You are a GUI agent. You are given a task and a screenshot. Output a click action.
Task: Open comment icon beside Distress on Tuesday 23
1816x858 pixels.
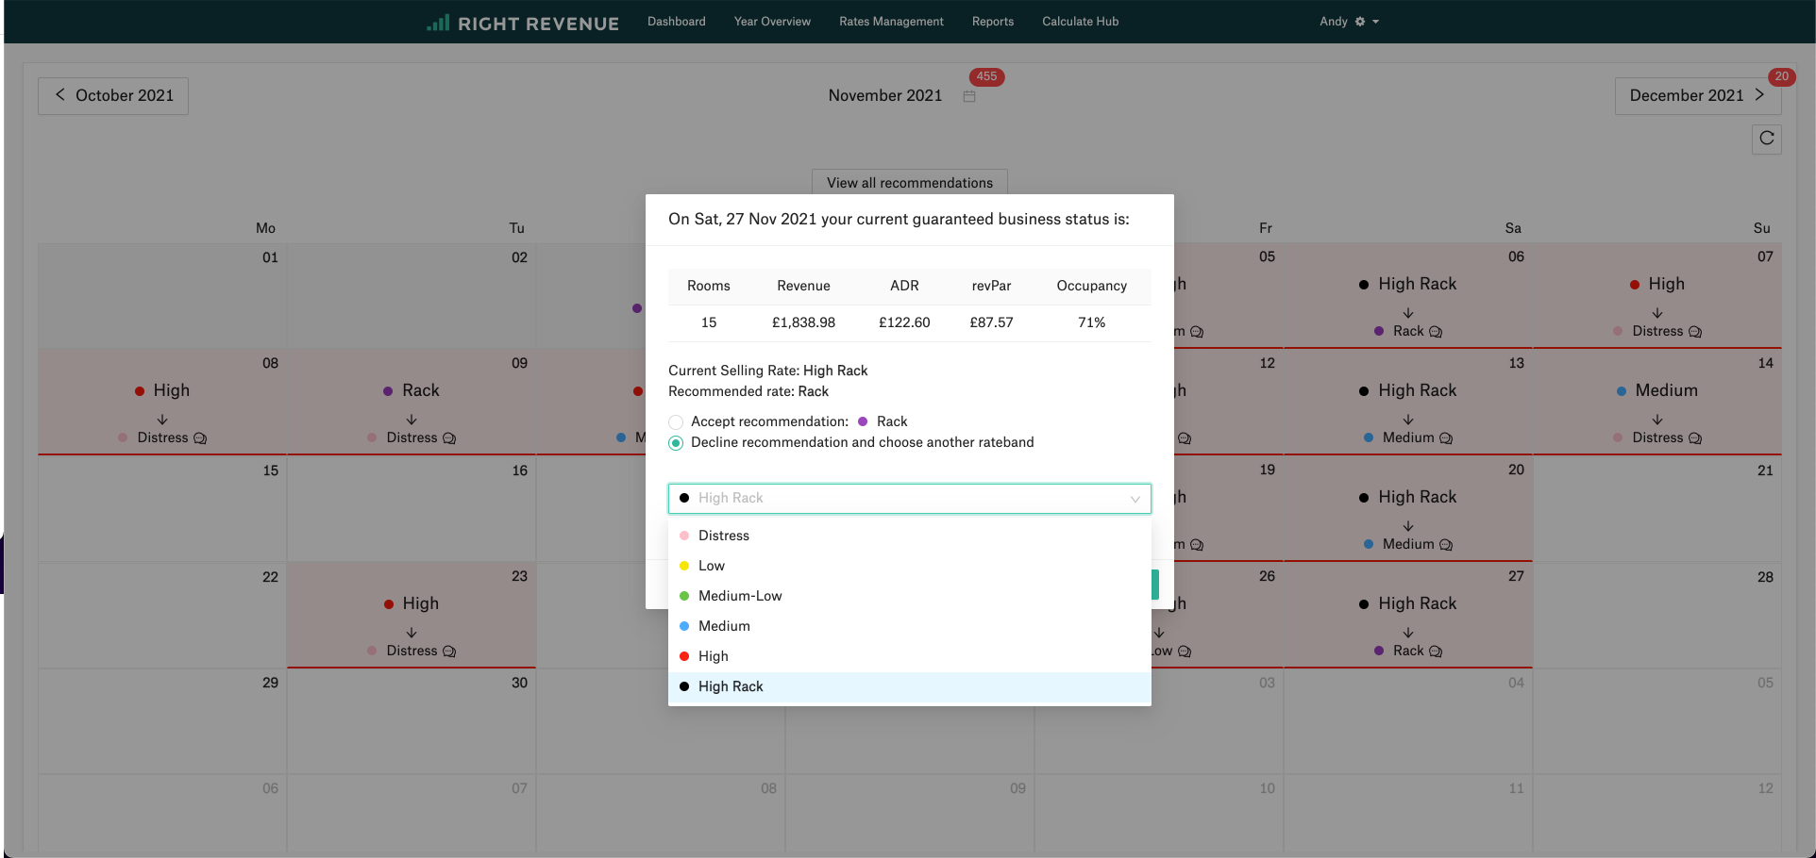pos(449,652)
